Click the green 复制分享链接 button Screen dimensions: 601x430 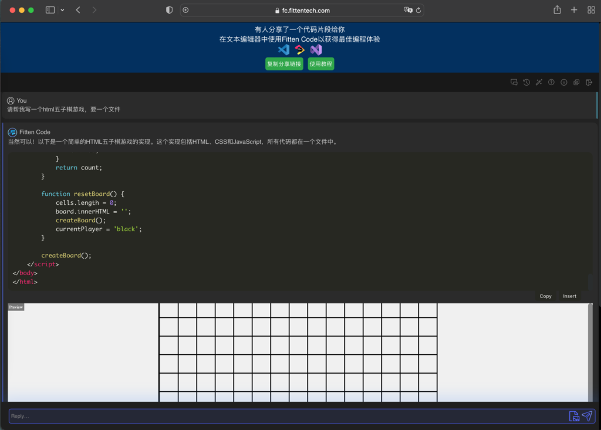click(284, 64)
